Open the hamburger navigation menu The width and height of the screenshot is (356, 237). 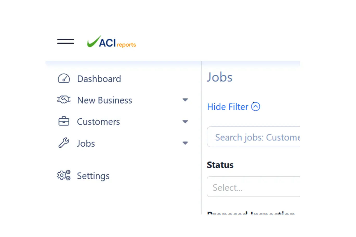tap(65, 42)
